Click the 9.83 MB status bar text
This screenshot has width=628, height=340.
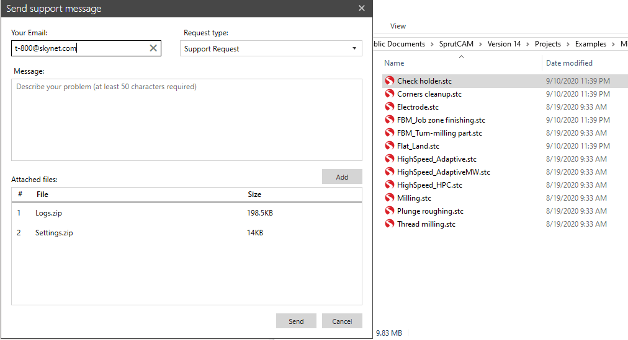pos(389,333)
